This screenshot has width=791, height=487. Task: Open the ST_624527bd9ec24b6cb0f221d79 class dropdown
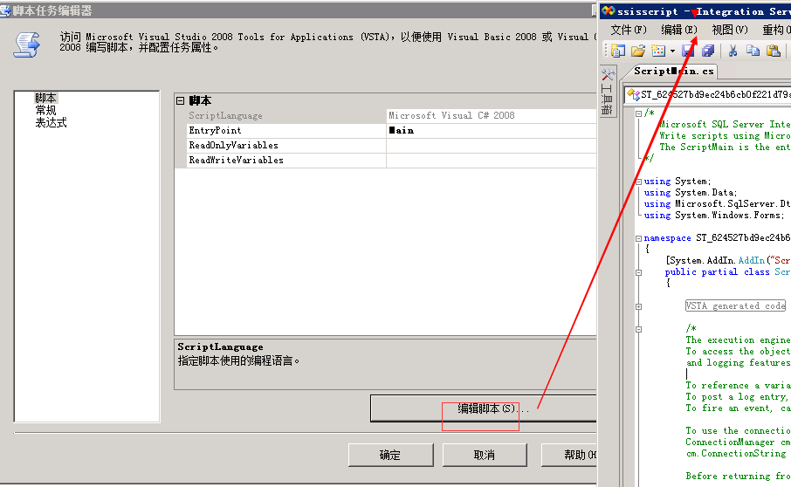point(708,94)
